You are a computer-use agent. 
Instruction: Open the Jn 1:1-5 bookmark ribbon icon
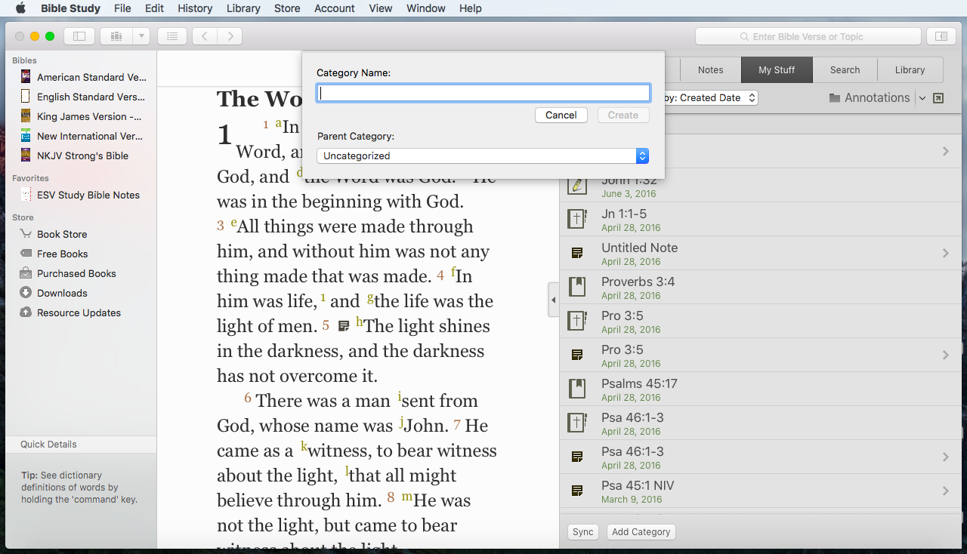tap(577, 219)
